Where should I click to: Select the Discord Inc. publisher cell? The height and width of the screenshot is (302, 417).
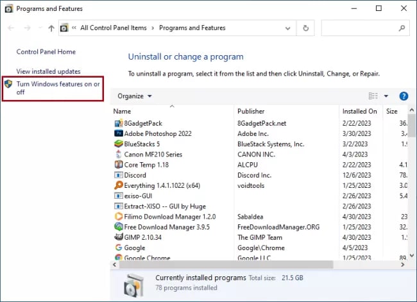pos(254,175)
